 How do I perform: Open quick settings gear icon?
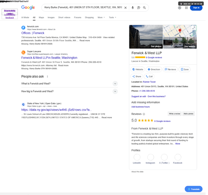point(180,8)
